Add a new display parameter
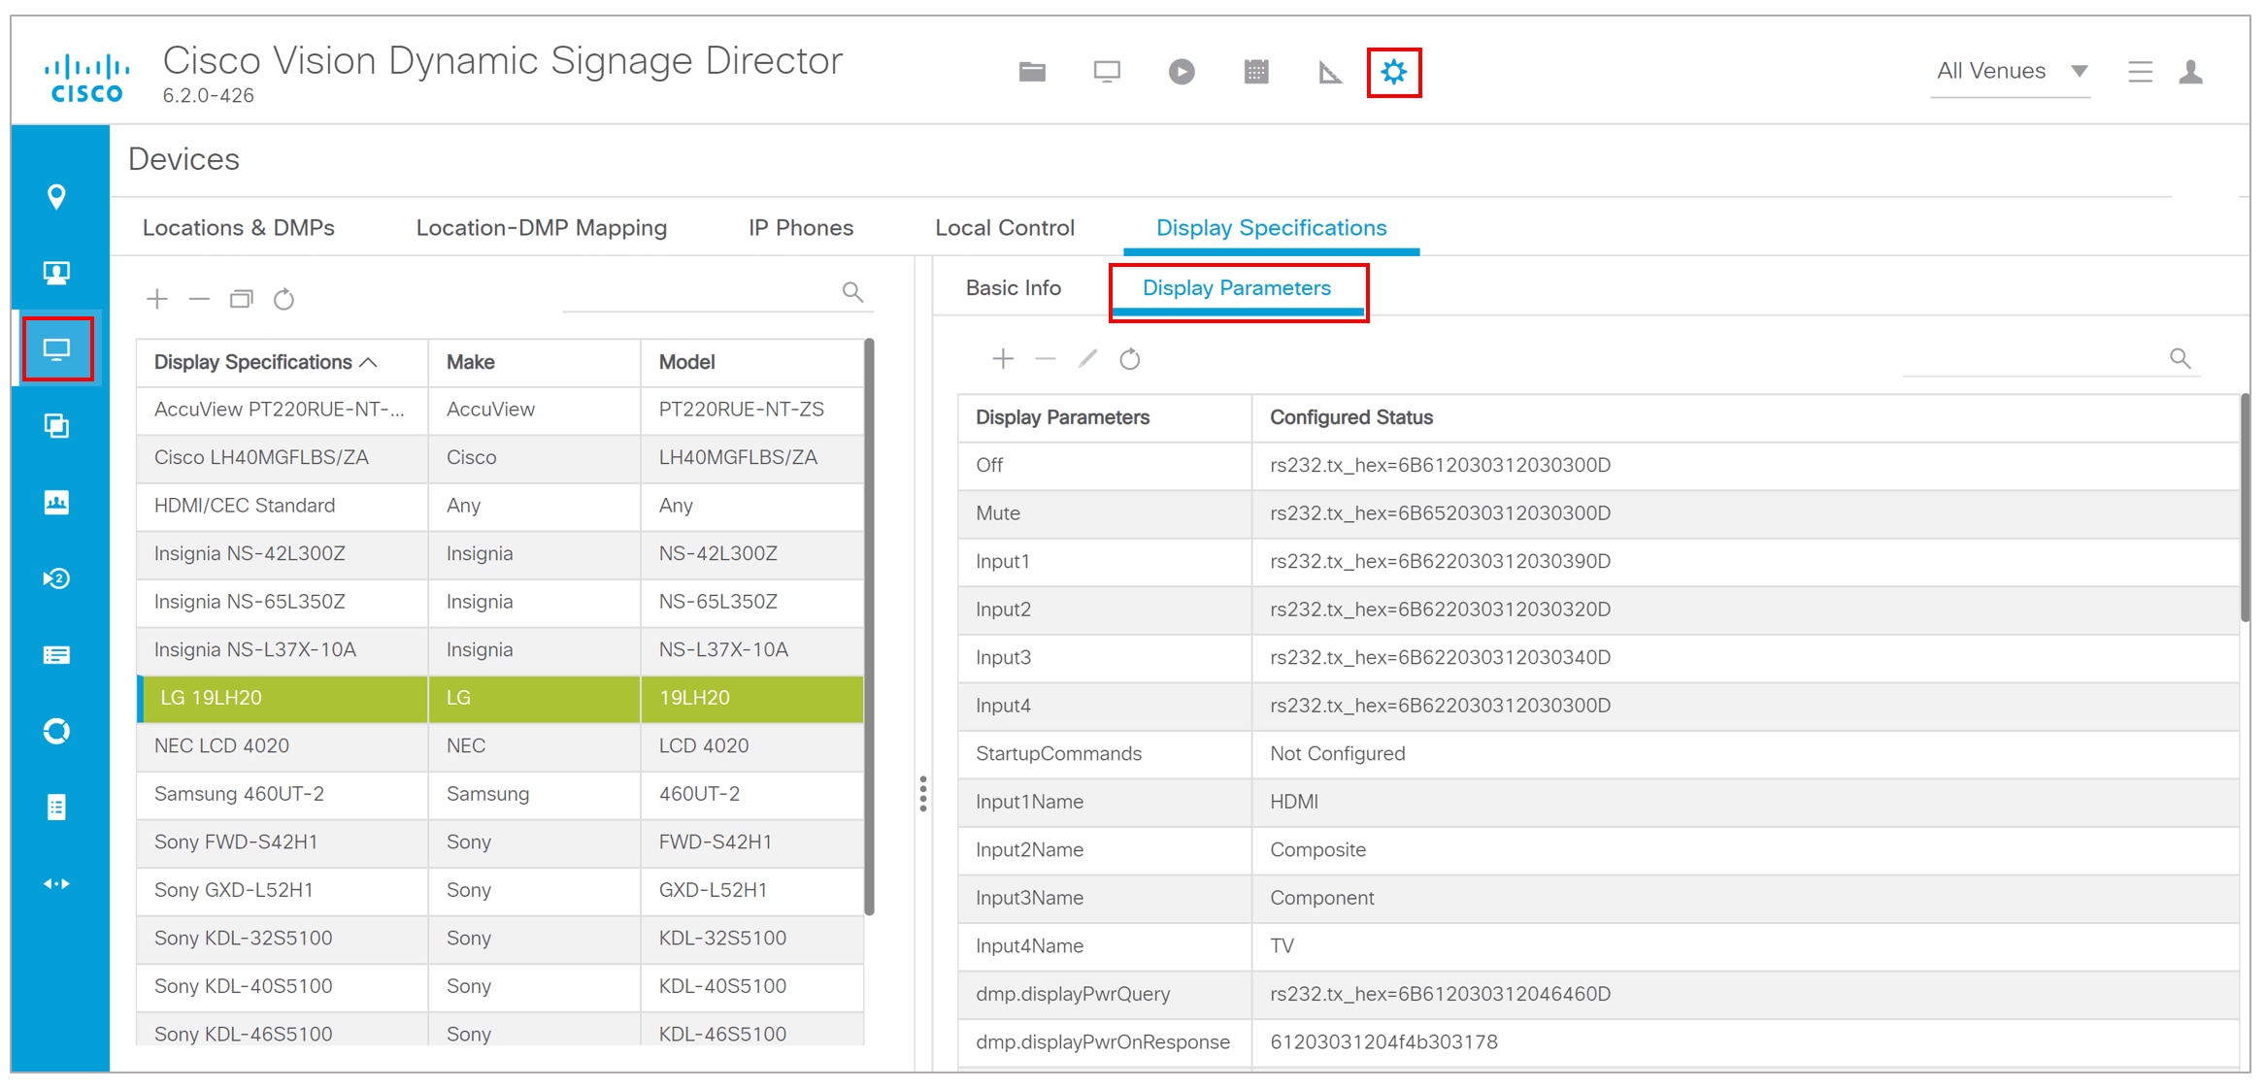2265x1089 pixels. tap(1003, 359)
